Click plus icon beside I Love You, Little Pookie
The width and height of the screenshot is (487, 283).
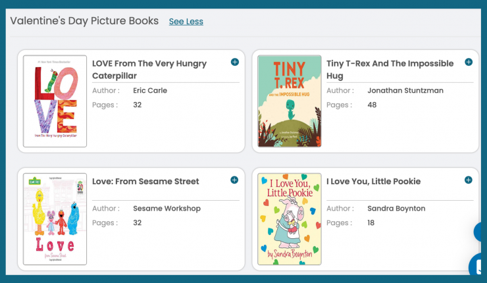point(469,180)
